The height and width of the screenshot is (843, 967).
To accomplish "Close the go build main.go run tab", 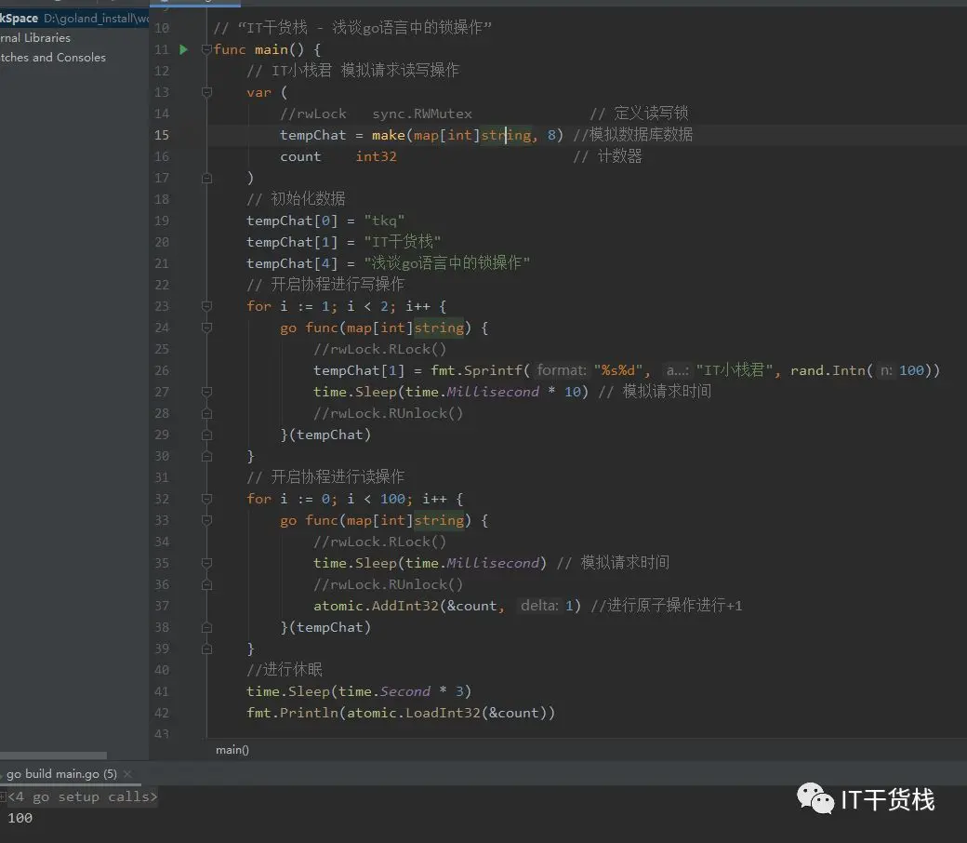I will pos(127,774).
